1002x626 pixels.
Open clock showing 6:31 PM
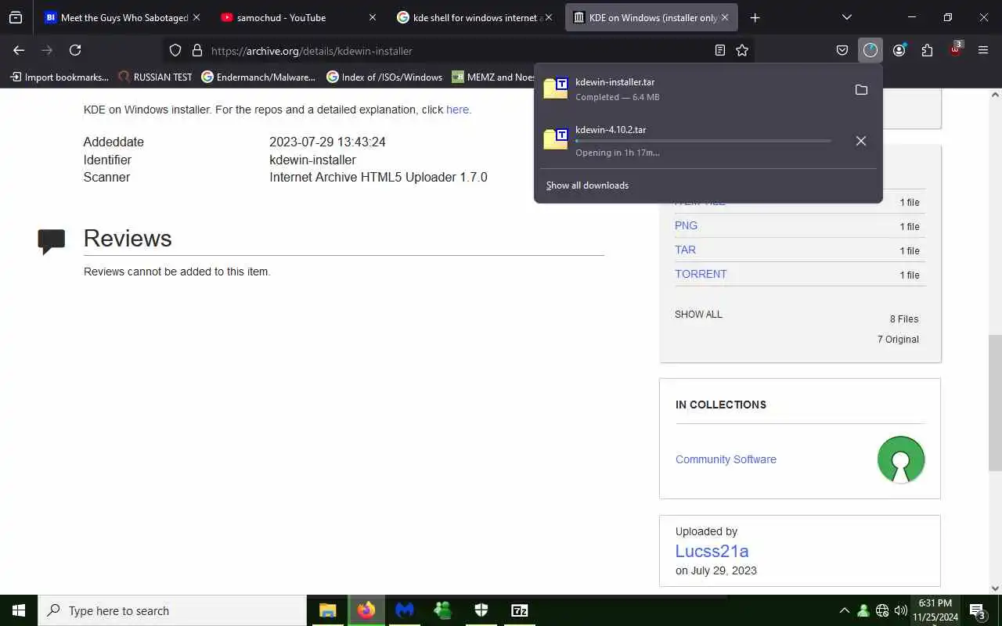pyautogui.click(x=935, y=610)
